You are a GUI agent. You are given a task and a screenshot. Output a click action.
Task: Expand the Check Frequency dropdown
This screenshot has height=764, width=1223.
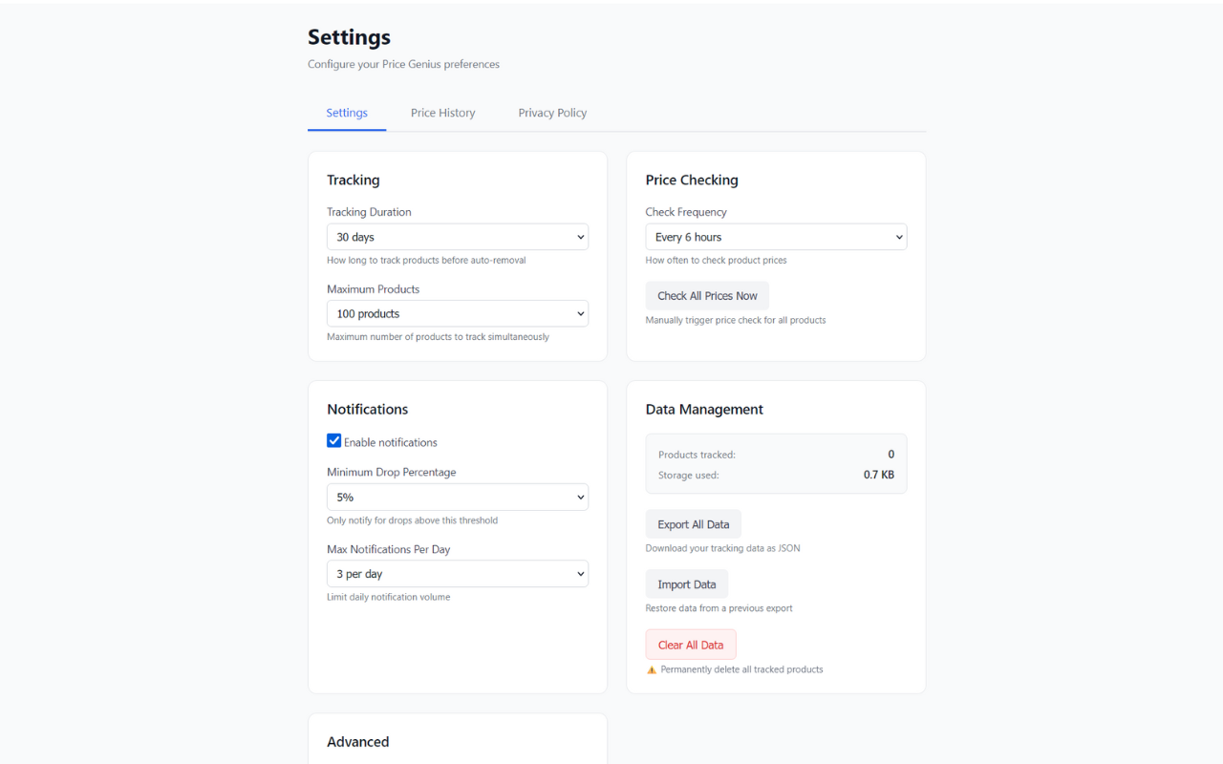tap(775, 237)
